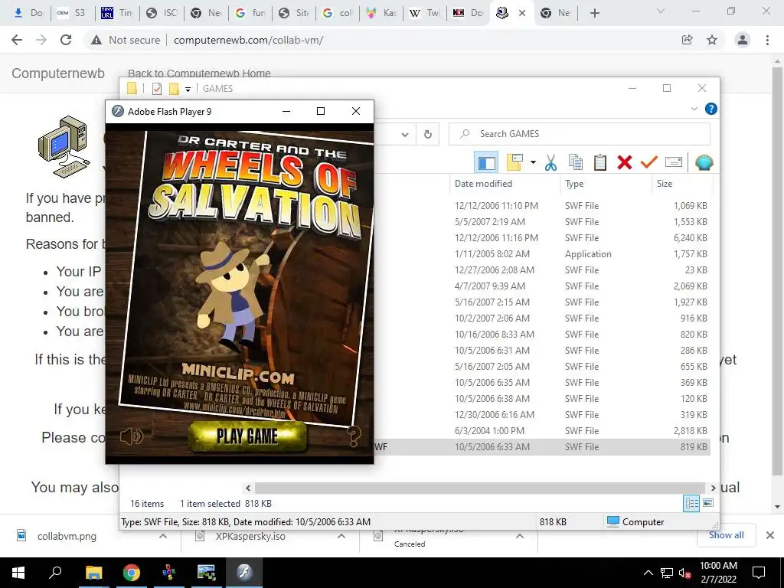Screen dimensions: 784x588
Task: Click the Application type entry
Action: pos(588,254)
